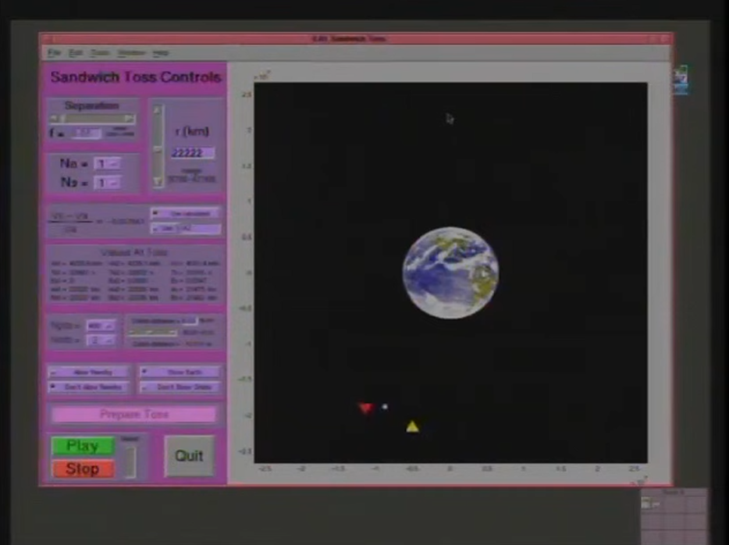Click the catch distance slider

[152, 333]
